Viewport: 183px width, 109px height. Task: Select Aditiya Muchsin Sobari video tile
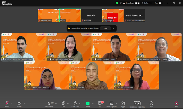click(x=114, y=47)
